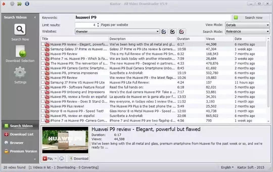Open Settings via the gear icon

pos(20,73)
